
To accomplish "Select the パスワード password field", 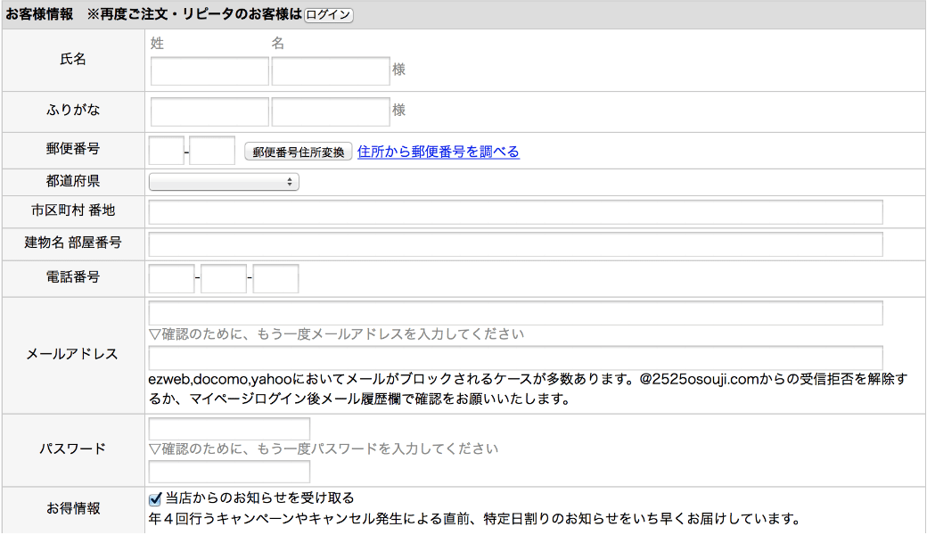I will (x=228, y=428).
